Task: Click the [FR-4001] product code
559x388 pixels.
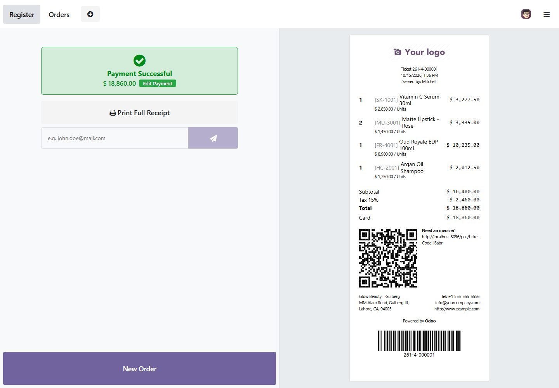Action: pos(386,145)
